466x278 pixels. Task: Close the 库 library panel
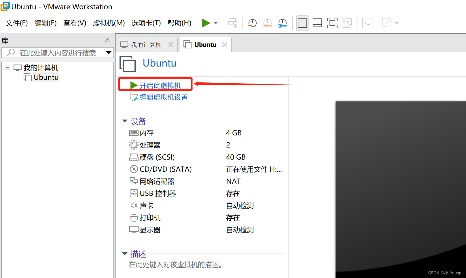(107, 40)
